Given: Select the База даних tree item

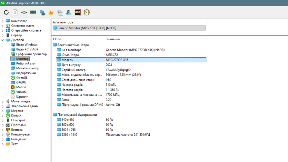Looking at the screenshot, I should 19,139.
